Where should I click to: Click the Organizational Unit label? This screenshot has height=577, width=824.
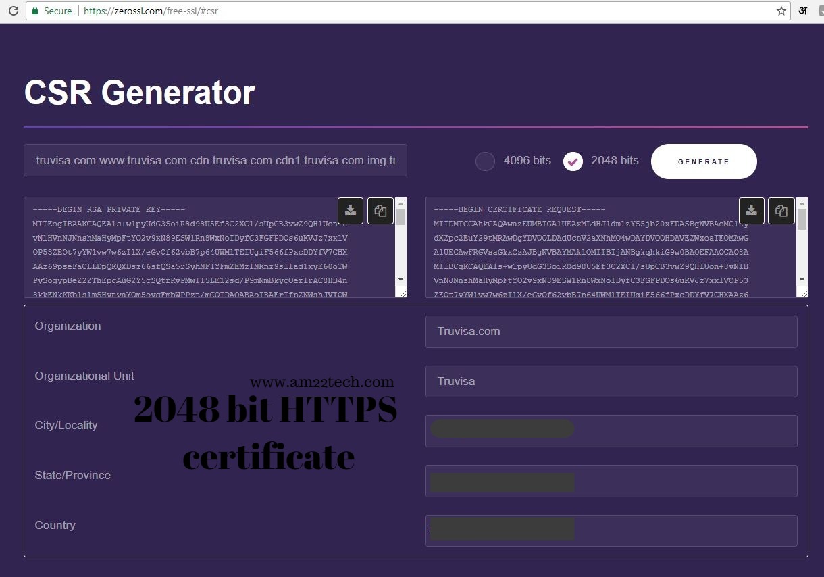[x=84, y=376]
